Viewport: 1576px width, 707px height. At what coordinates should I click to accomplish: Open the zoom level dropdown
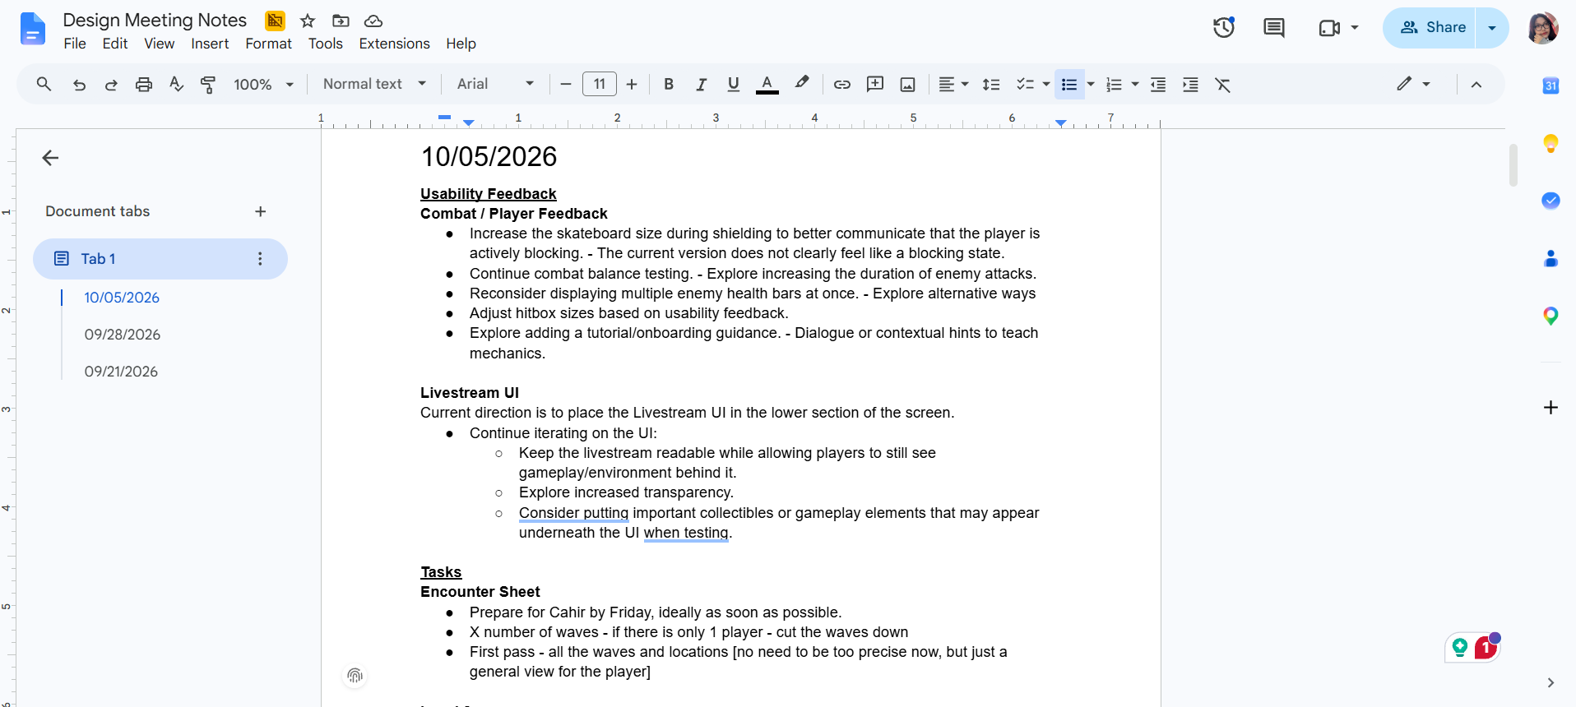(x=263, y=84)
